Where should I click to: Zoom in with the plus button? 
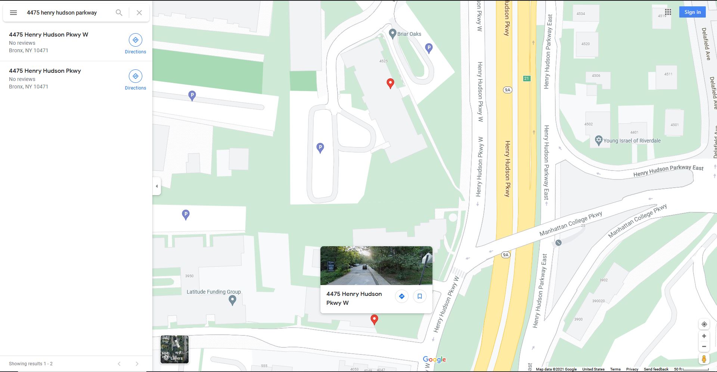(704, 336)
